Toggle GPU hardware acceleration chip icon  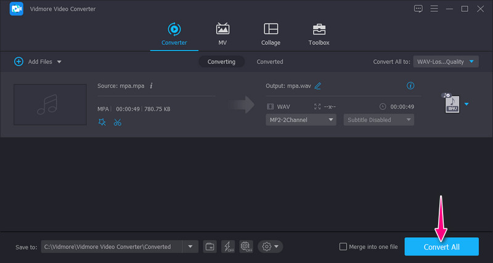click(246, 246)
